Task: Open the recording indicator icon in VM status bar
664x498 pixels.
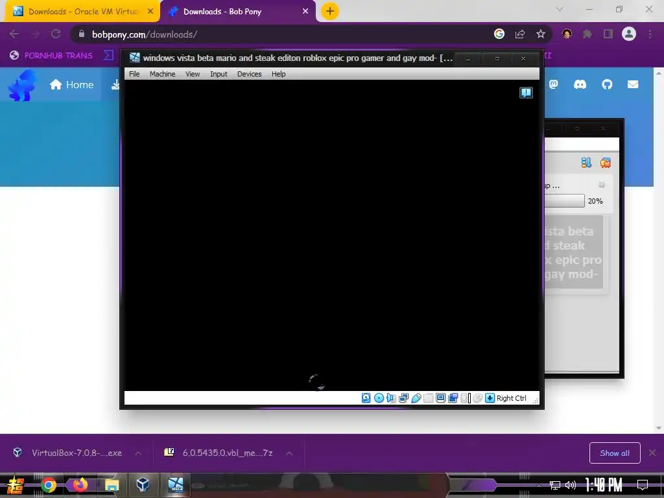Action: (x=453, y=398)
